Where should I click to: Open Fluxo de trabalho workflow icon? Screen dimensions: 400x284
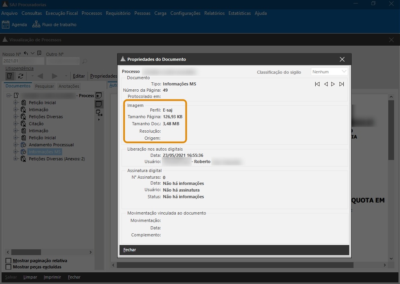(x=36, y=25)
